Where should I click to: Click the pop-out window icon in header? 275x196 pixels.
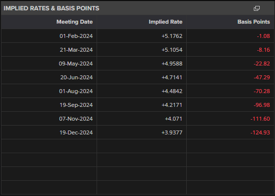(x=257, y=8)
